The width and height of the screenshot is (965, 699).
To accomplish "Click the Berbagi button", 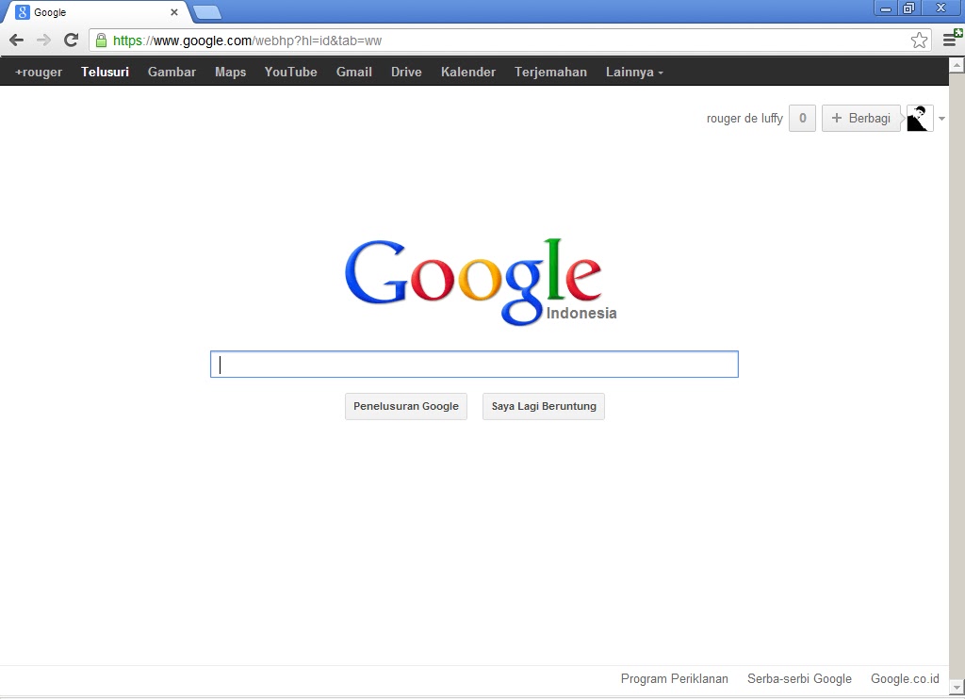I will point(860,118).
